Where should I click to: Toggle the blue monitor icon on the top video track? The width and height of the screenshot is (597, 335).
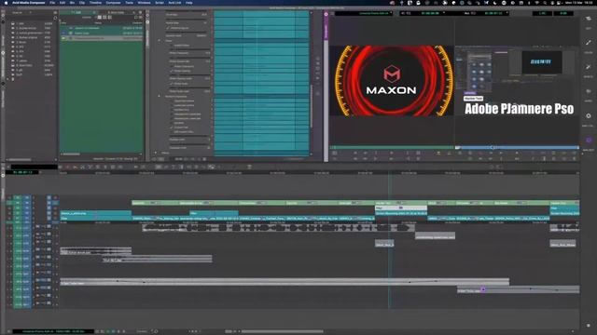click(x=49, y=198)
